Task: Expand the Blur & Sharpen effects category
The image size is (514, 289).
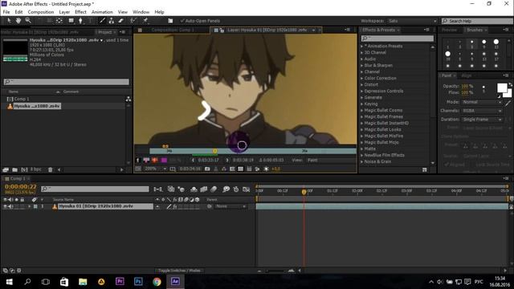Action: click(x=362, y=66)
